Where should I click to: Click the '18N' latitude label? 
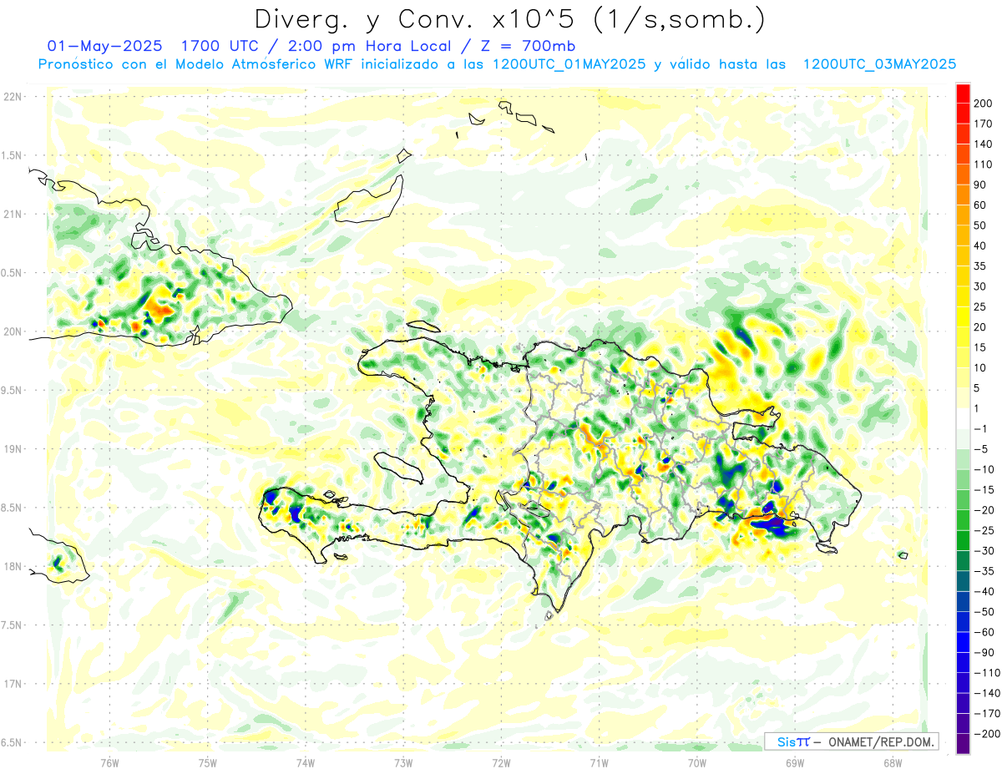[x=12, y=566]
